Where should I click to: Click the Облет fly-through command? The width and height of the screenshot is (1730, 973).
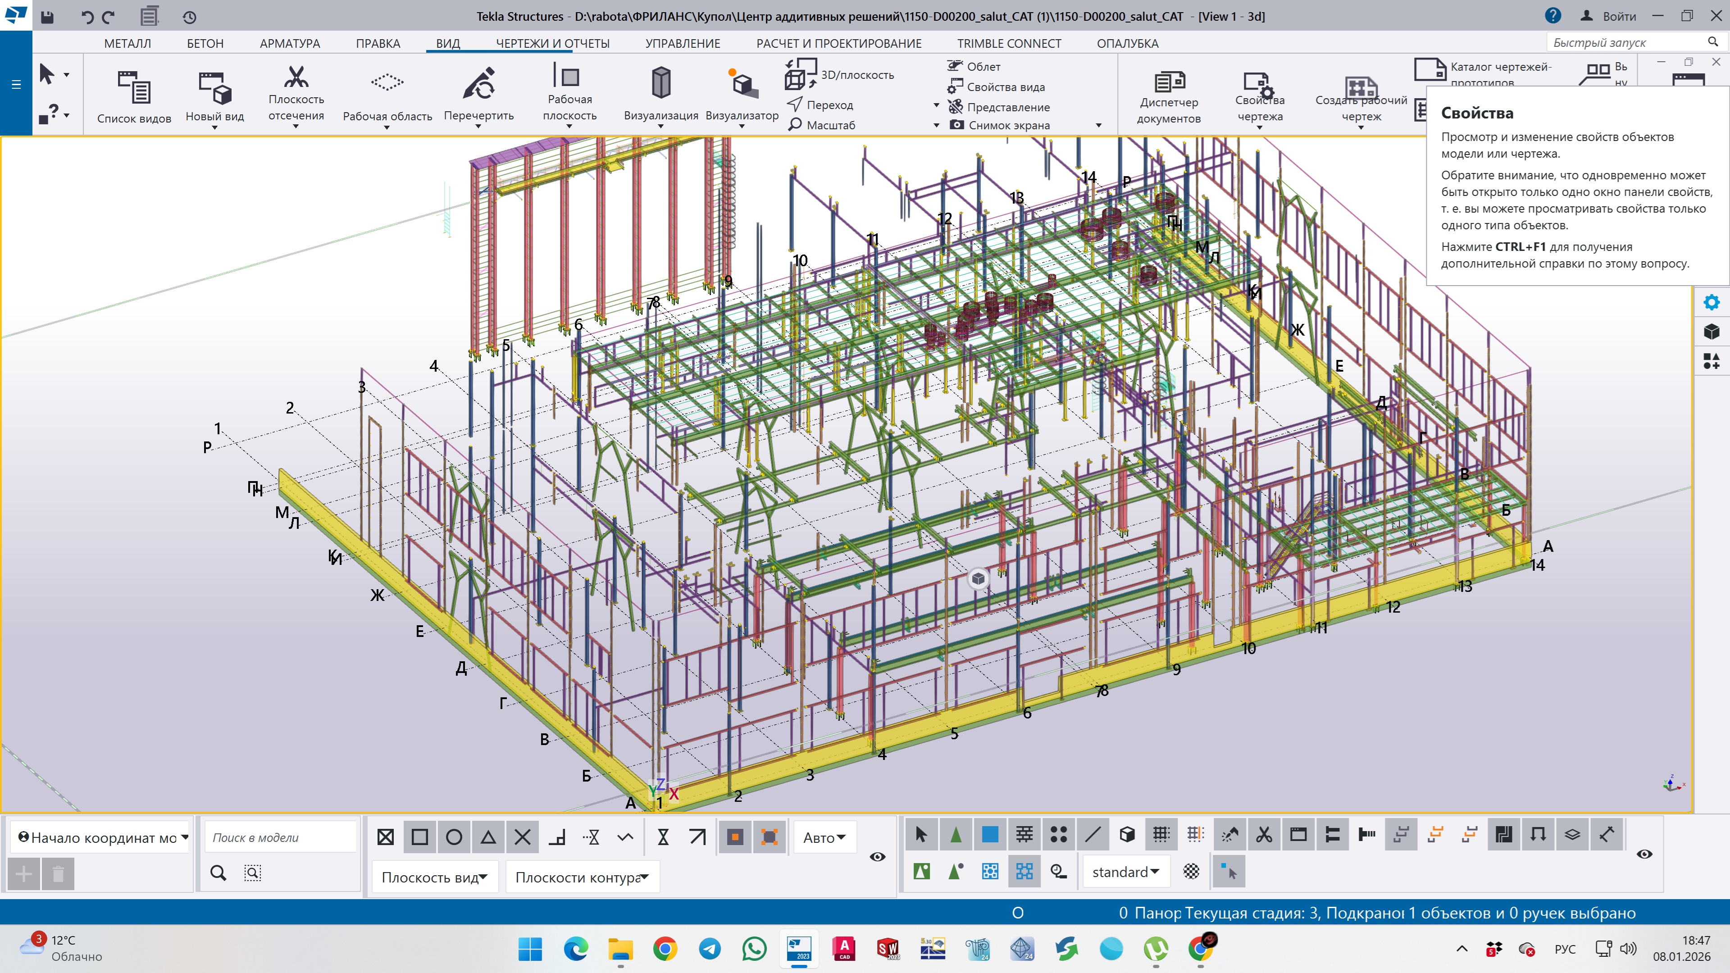pyautogui.click(x=974, y=67)
